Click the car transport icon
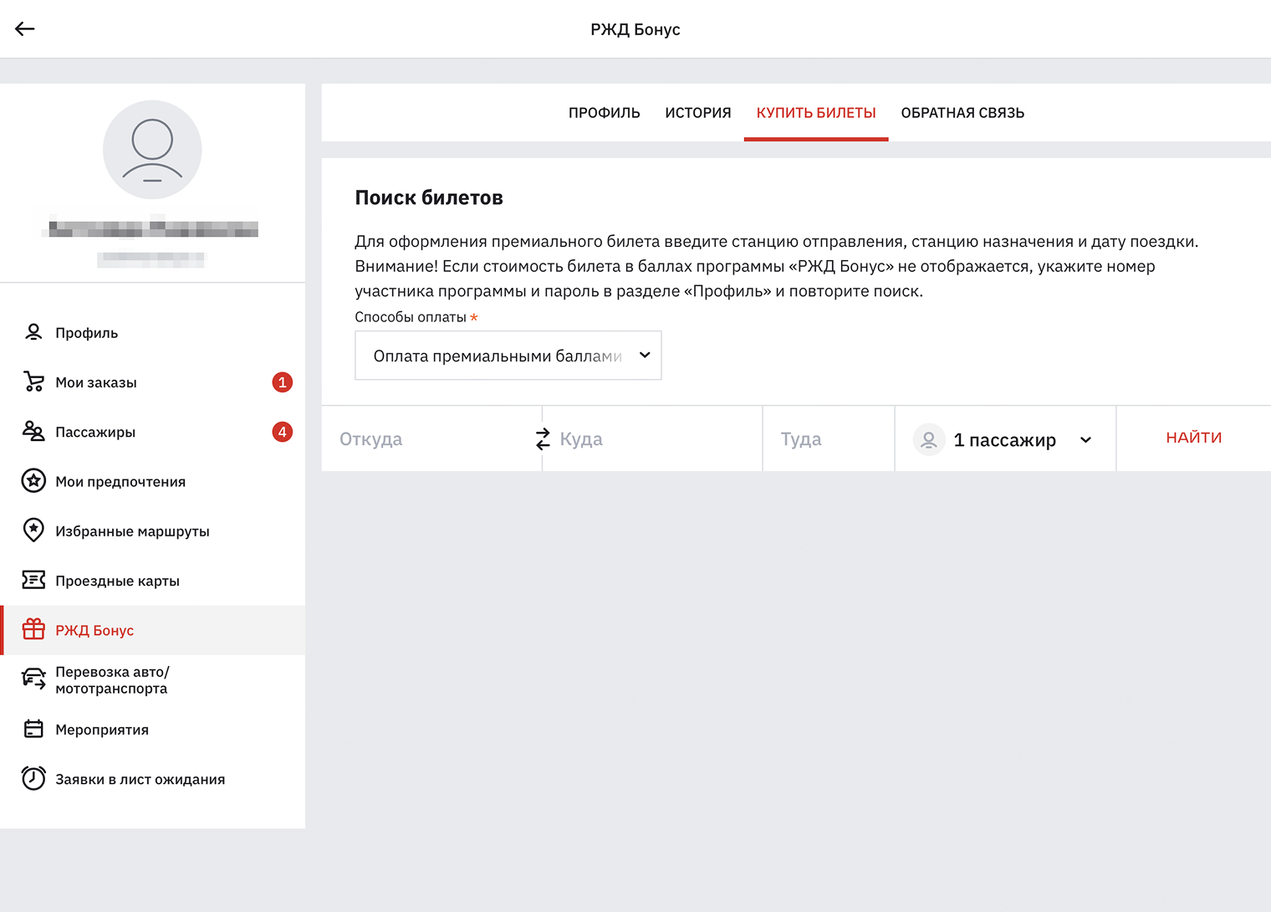This screenshot has width=1271, height=912. pyautogui.click(x=33, y=679)
